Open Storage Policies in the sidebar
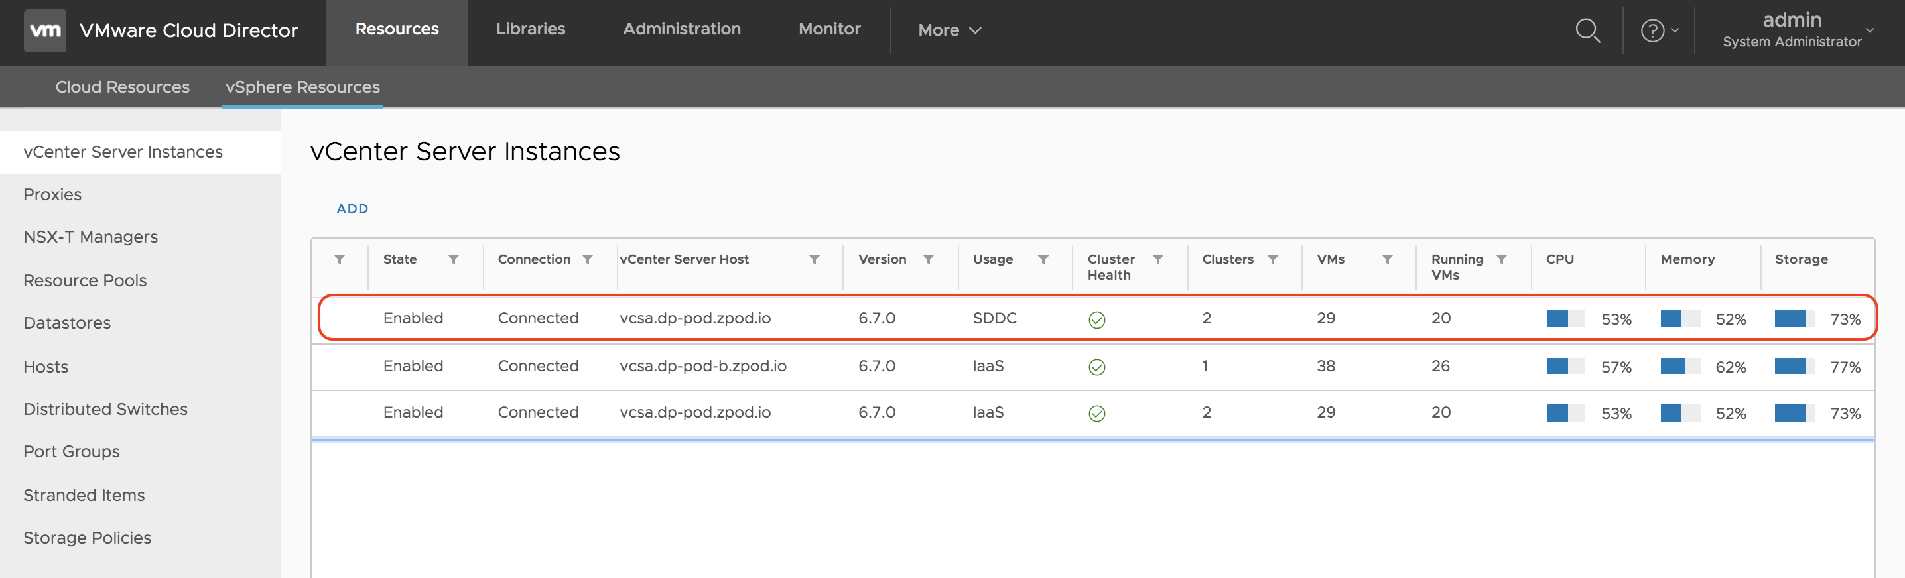The width and height of the screenshot is (1905, 578). 88,538
